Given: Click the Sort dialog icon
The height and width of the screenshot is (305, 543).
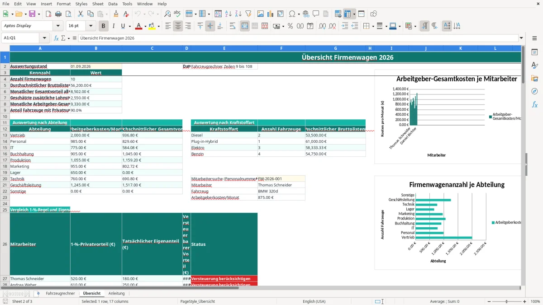Looking at the screenshot, I should (218, 14).
